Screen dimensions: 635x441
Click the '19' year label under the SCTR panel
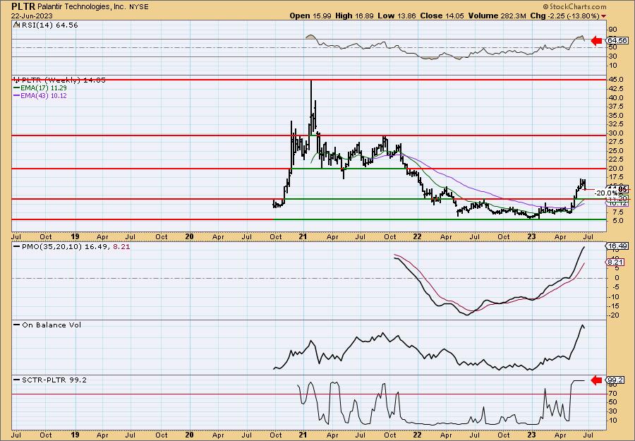pos(75,435)
